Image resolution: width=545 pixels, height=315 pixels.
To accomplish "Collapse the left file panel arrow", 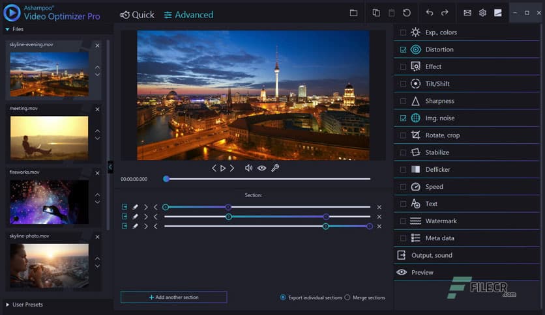I will [x=110, y=167].
